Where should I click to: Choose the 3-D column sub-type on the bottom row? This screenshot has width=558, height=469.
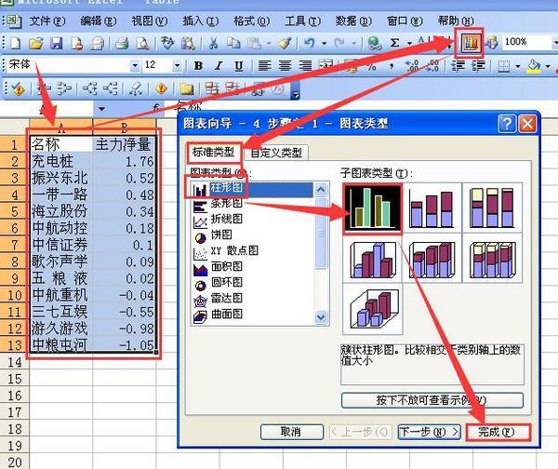pyautogui.click(x=373, y=309)
